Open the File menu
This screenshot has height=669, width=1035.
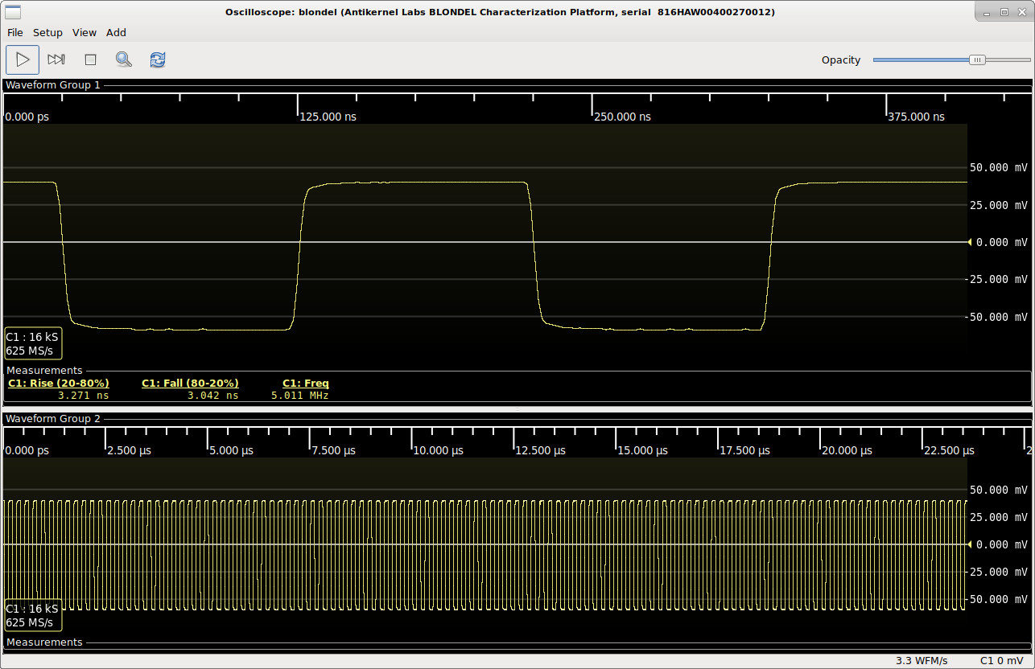[x=15, y=33]
